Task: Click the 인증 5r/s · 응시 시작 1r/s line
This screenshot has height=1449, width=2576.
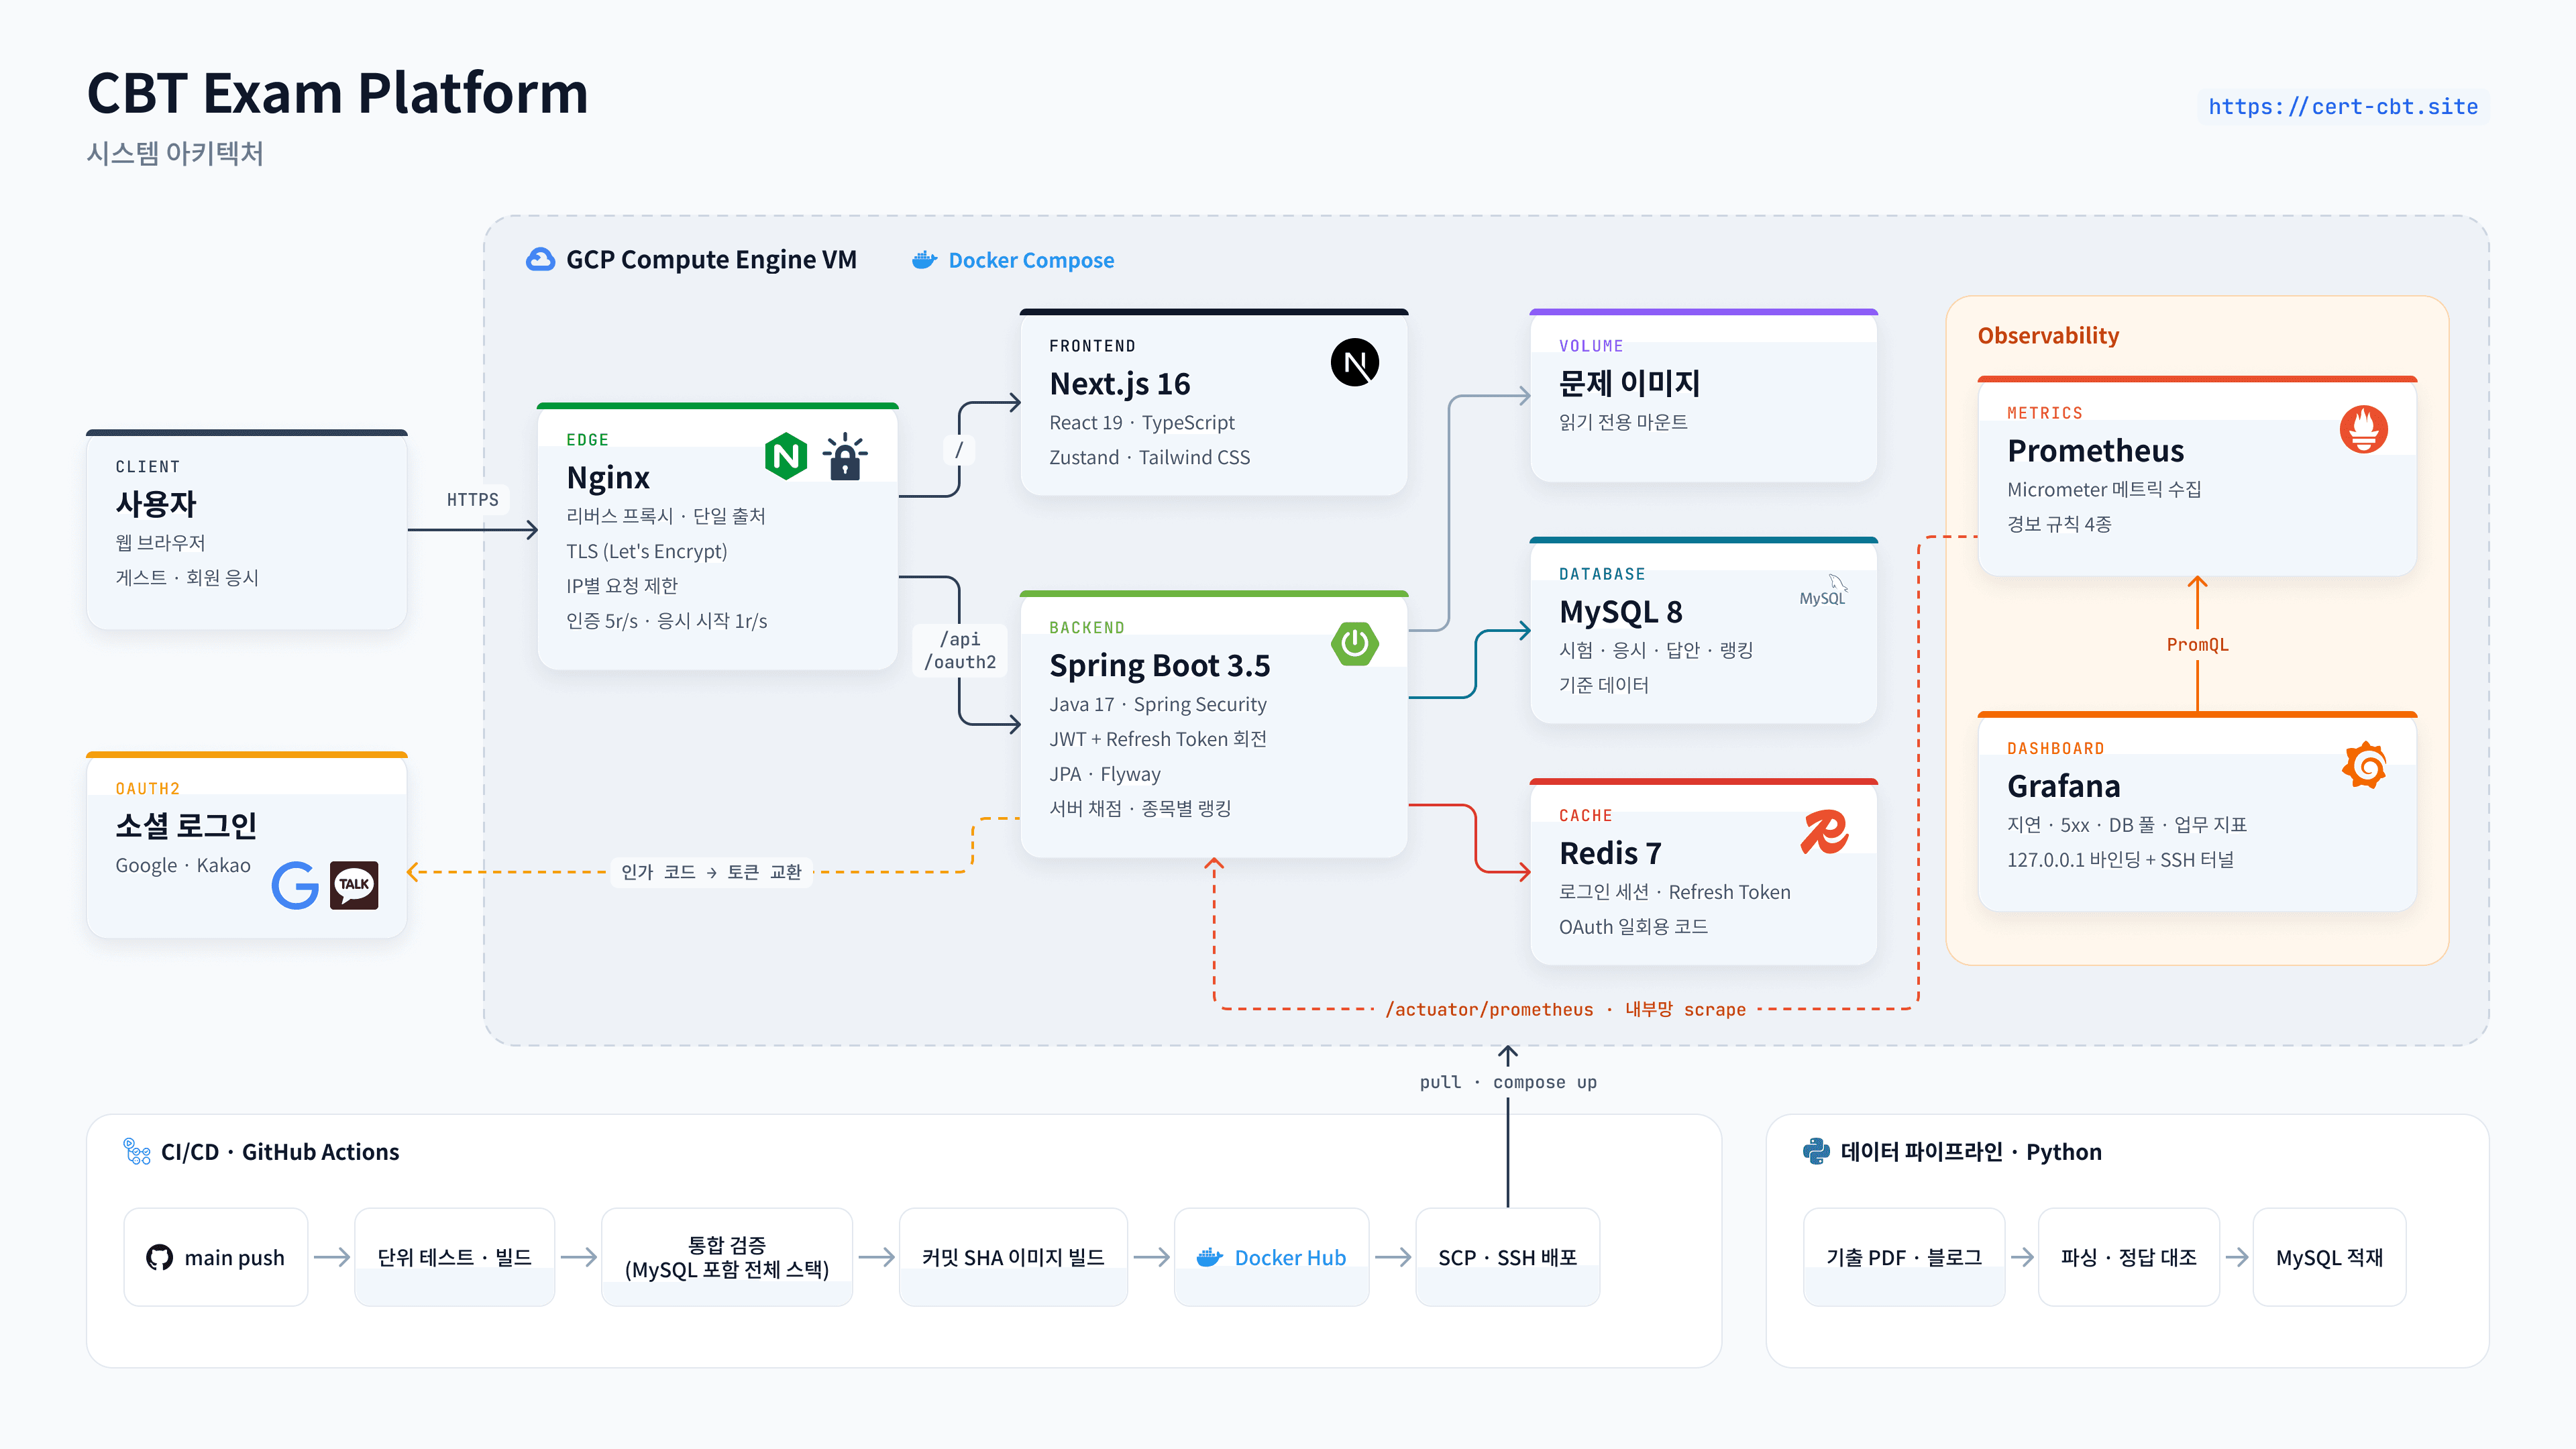Action: click(666, 621)
